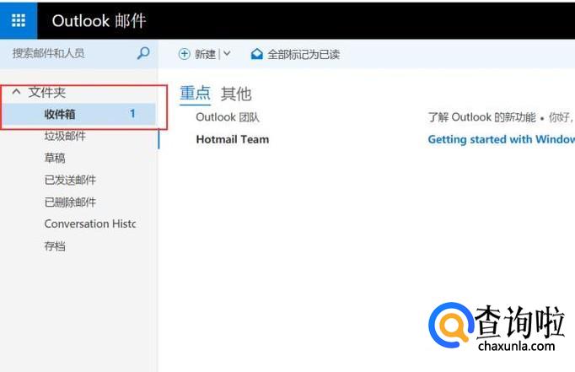
Task: Switch to the 重点 focused tab
Action: (195, 93)
